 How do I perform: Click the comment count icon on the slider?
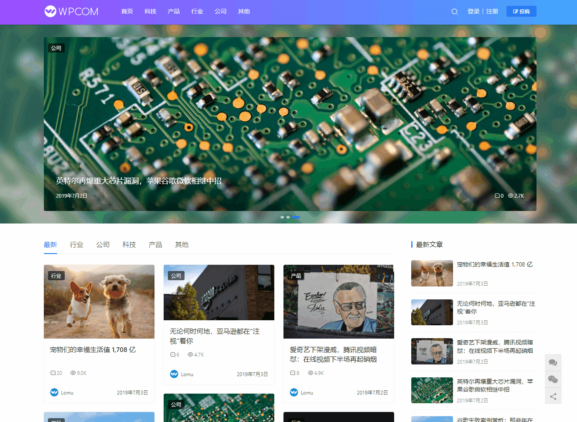[499, 195]
